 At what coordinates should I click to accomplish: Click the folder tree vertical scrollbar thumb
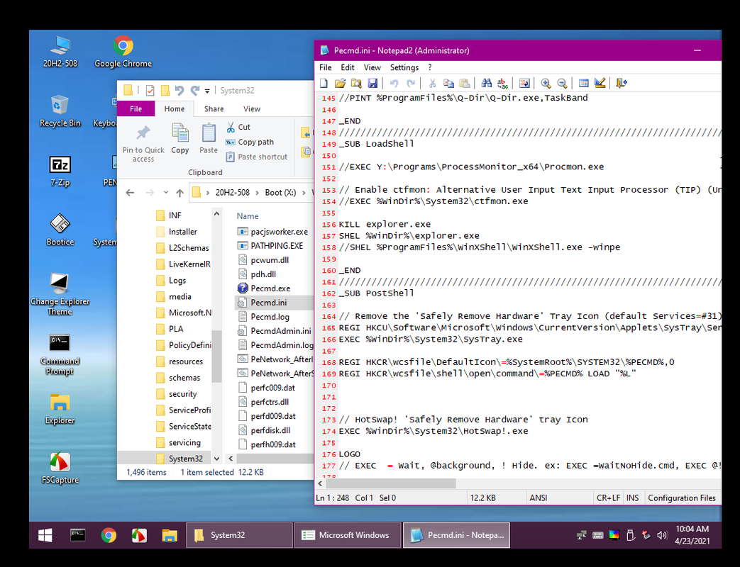coord(216,357)
